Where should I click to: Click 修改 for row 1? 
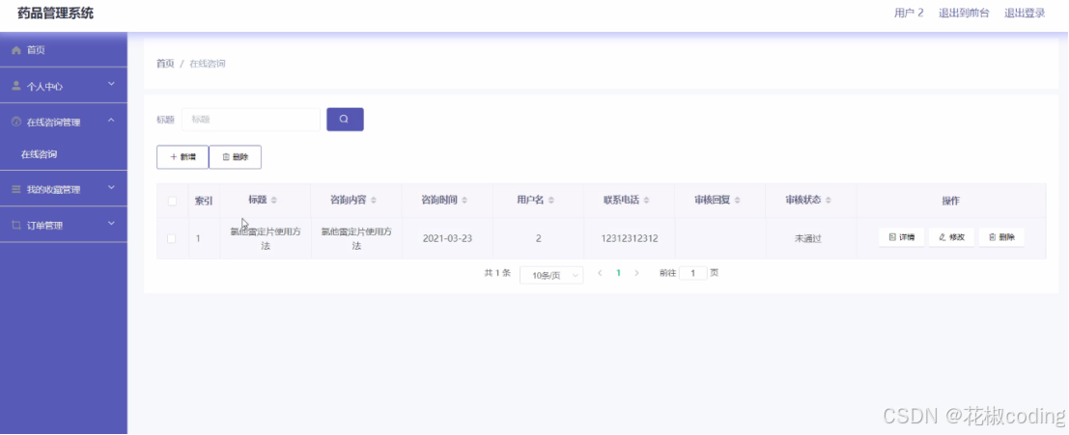click(x=952, y=237)
